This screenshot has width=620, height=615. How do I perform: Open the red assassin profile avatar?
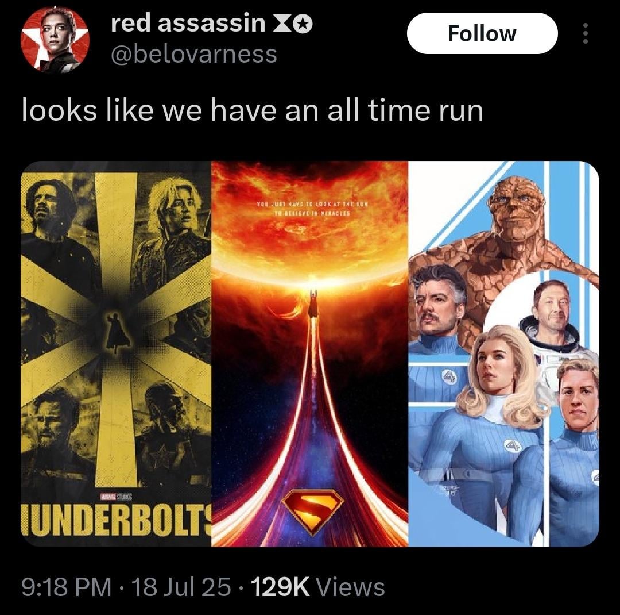55,39
